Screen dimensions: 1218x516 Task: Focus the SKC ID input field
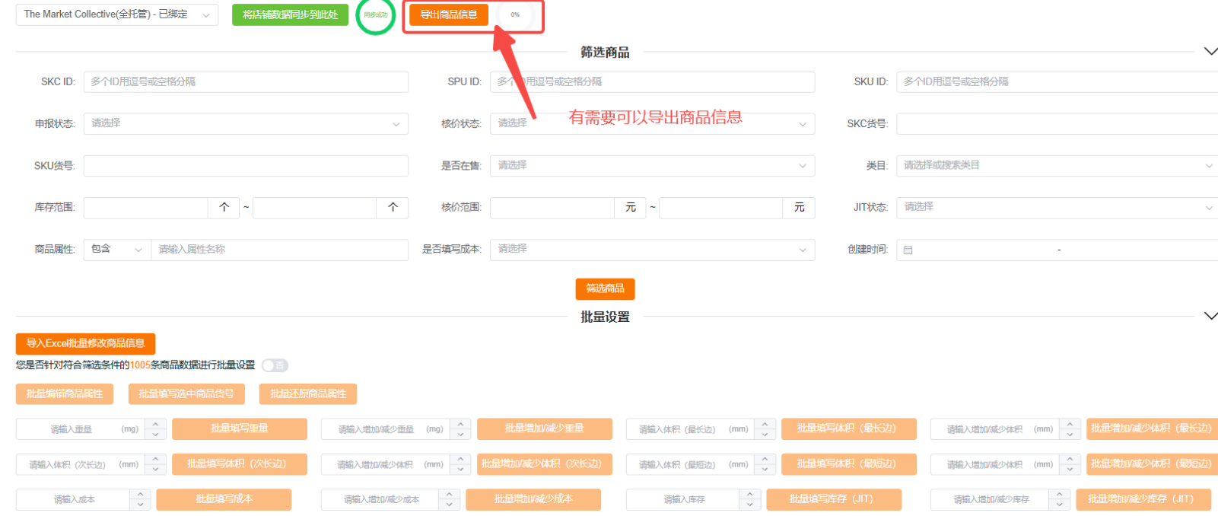tap(246, 82)
